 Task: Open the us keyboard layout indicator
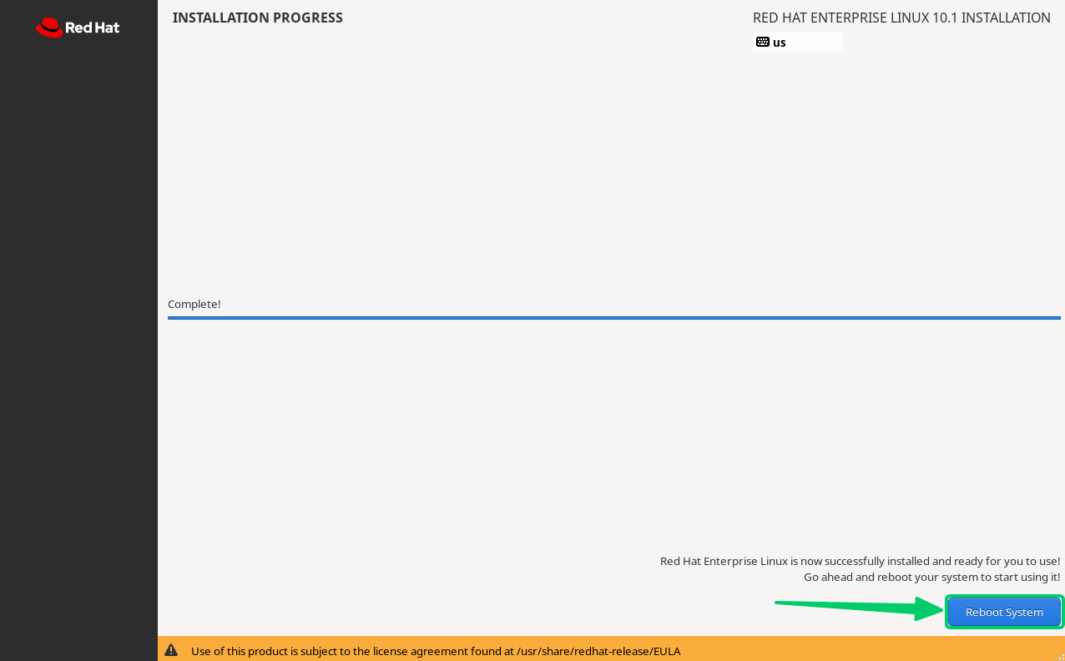[x=797, y=43]
